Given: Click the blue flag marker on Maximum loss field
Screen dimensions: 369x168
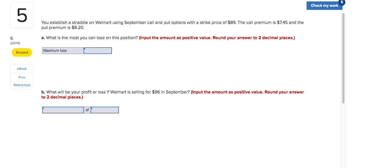Looking at the screenshot, I should [85, 49].
